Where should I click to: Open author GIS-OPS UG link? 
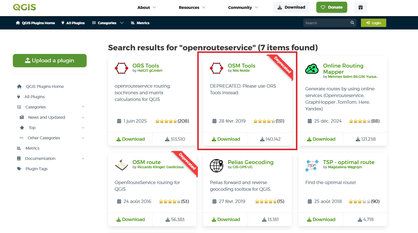[242, 167]
